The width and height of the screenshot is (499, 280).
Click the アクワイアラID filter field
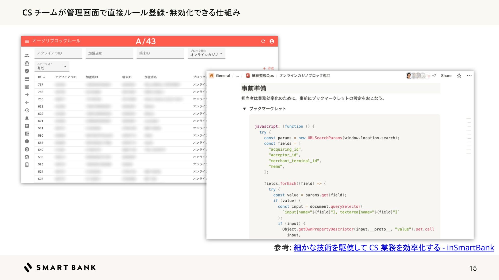[x=58, y=53]
